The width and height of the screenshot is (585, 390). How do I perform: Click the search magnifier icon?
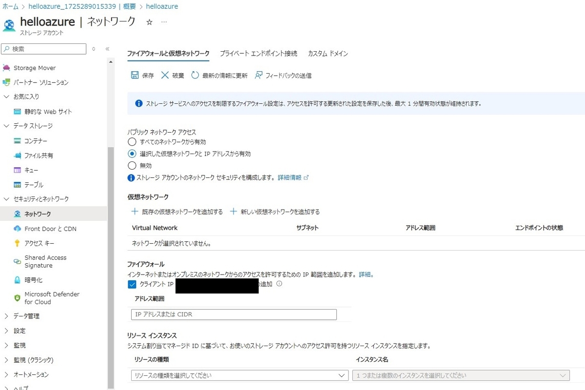[x=6, y=49]
